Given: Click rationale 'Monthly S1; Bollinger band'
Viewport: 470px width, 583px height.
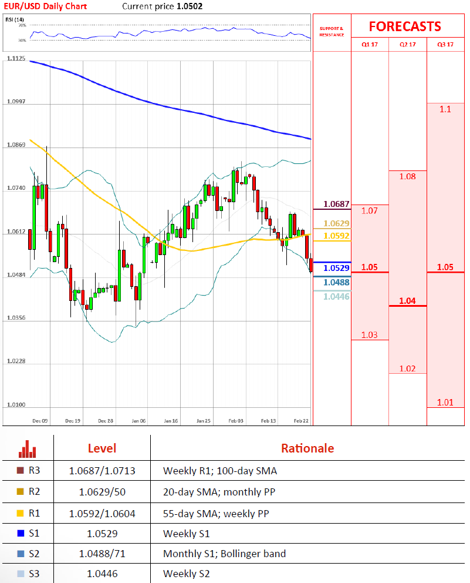Looking at the screenshot, I should coord(225,554).
